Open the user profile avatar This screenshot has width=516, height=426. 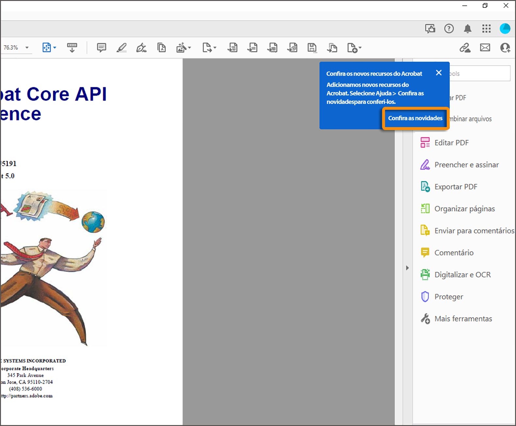coord(505,29)
